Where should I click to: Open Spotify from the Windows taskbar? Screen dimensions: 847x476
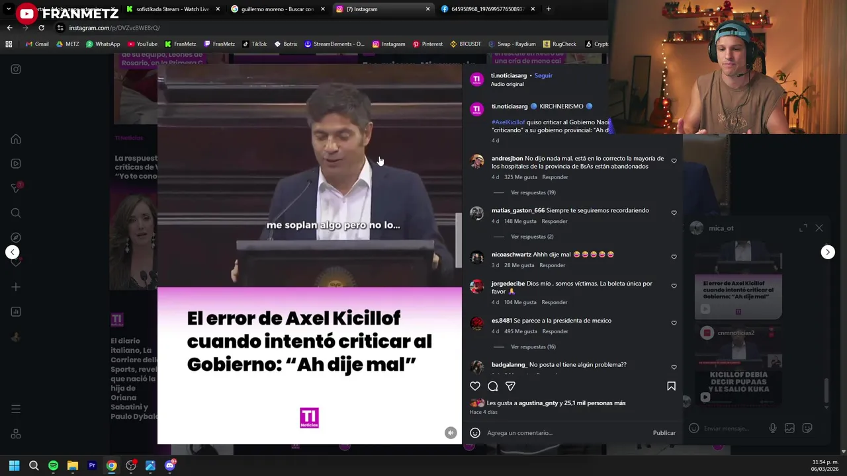coord(53,465)
